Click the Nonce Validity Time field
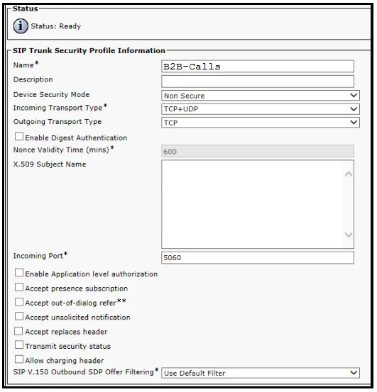This screenshot has height=392, width=377. coord(258,151)
